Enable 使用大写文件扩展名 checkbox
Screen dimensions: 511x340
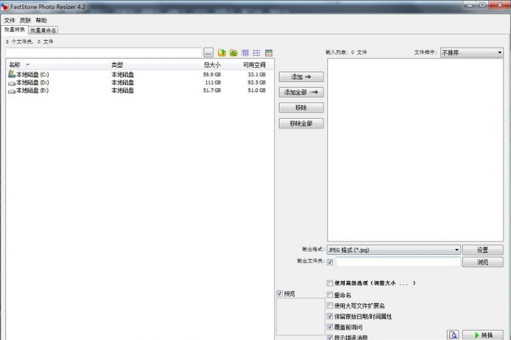pyautogui.click(x=330, y=306)
